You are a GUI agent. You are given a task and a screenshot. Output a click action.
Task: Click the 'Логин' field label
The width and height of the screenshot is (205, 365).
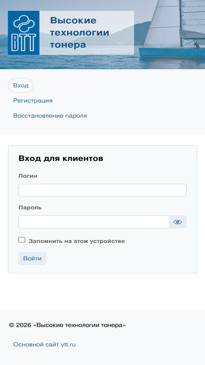[x=28, y=176]
